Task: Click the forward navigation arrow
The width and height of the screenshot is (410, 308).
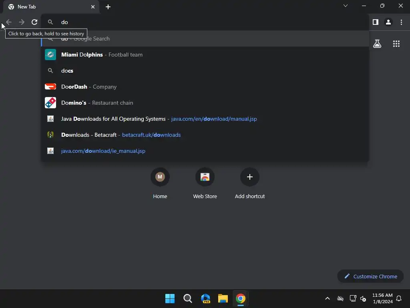Action: pos(22,22)
